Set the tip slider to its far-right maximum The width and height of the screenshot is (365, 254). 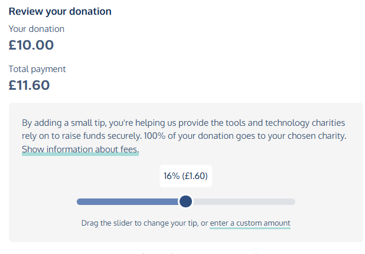(294, 202)
